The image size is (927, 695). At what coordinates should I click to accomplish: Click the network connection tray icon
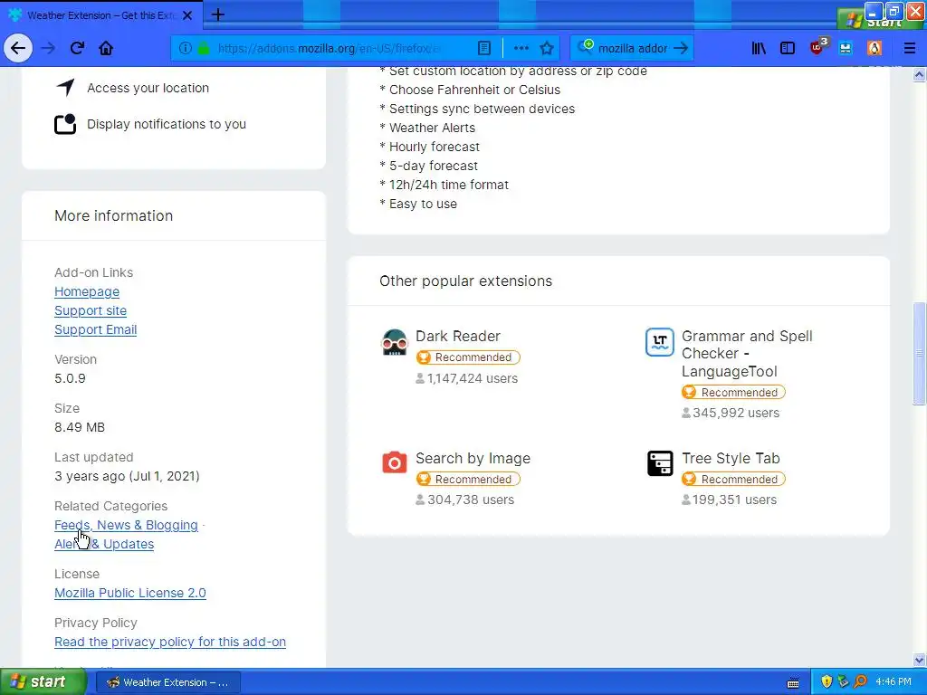tap(844, 682)
